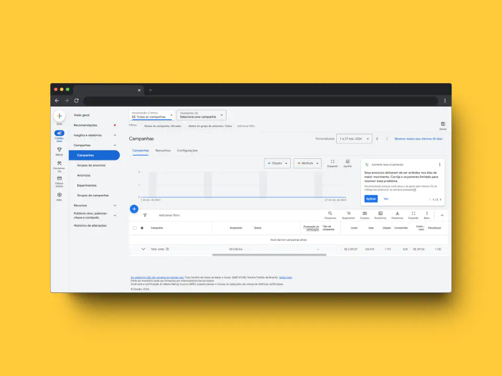Screen dimensions: 502x376
Task: Click the blue Aplicar button
Action: tap(371, 199)
